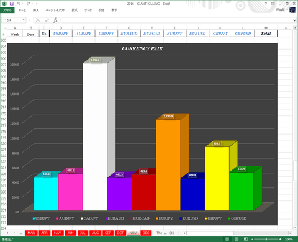
Task: Click horizontal scrollbar right arrow
Action: pyautogui.click(x=290, y=233)
